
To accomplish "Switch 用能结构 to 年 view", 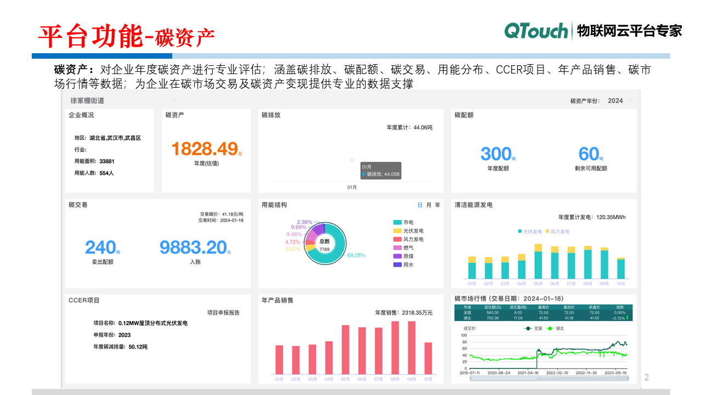I will click(438, 205).
